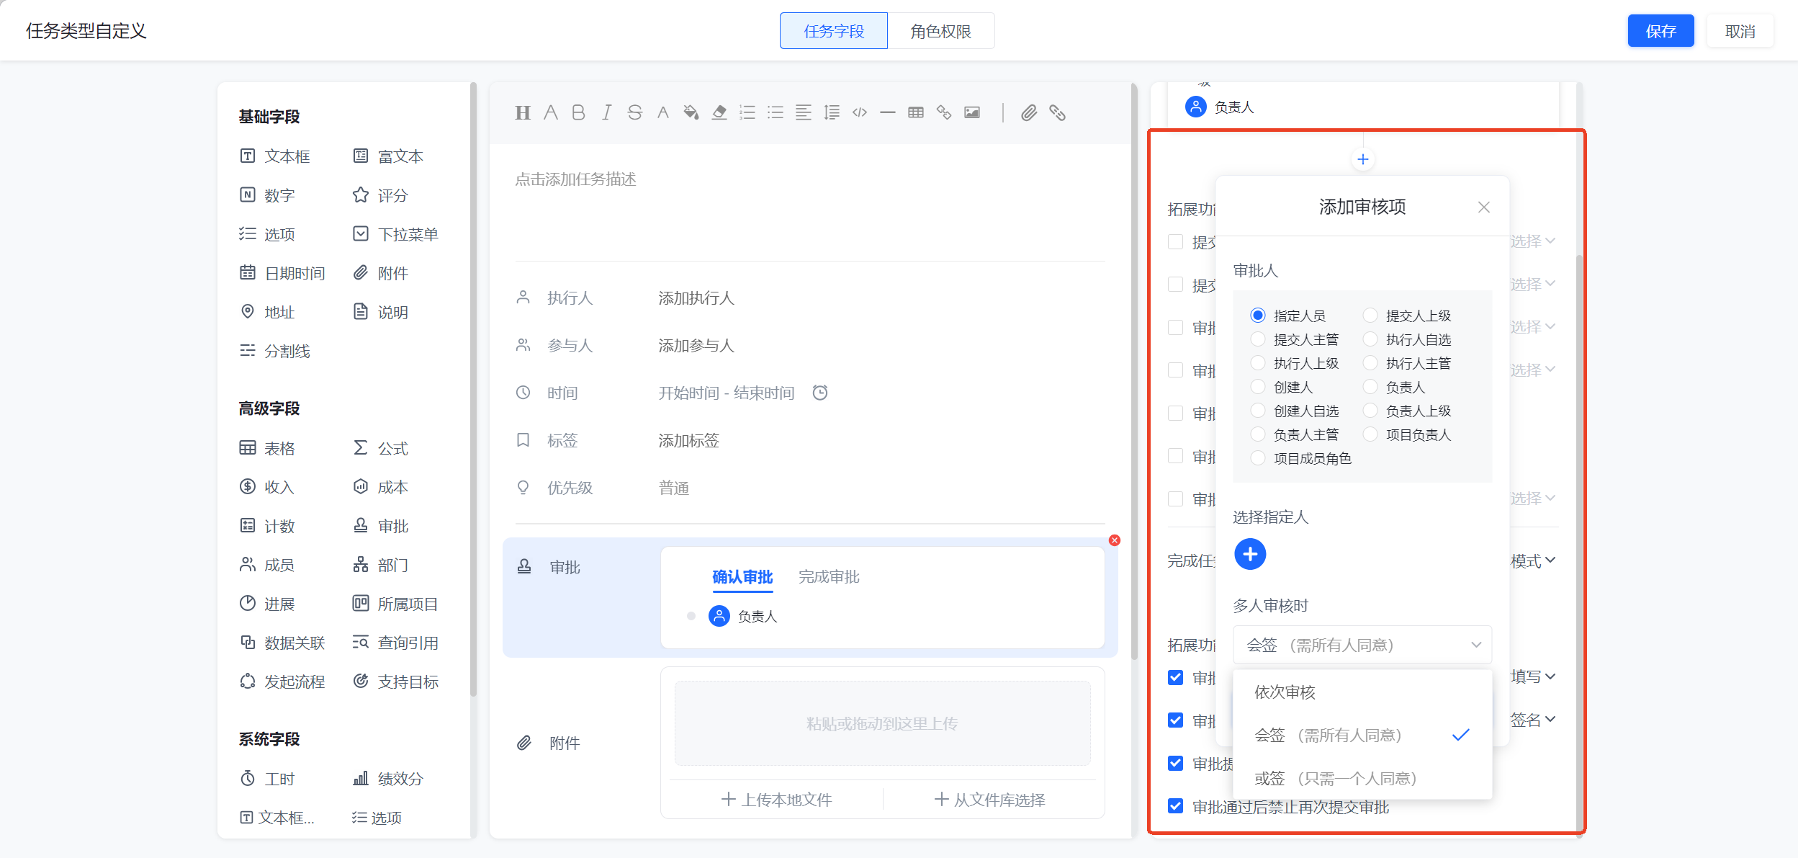Screen dimensions: 1798x858
Task: Click 上传本地文件 upload button
Action: tap(776, 799)
